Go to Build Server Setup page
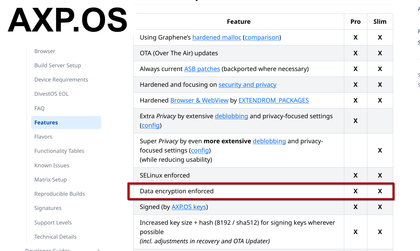This screenshot has width=420, height=251. (58, 65)
